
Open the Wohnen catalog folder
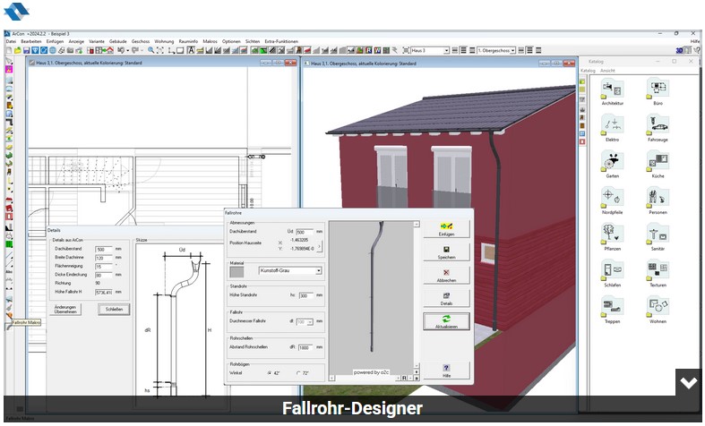[658, 310]
